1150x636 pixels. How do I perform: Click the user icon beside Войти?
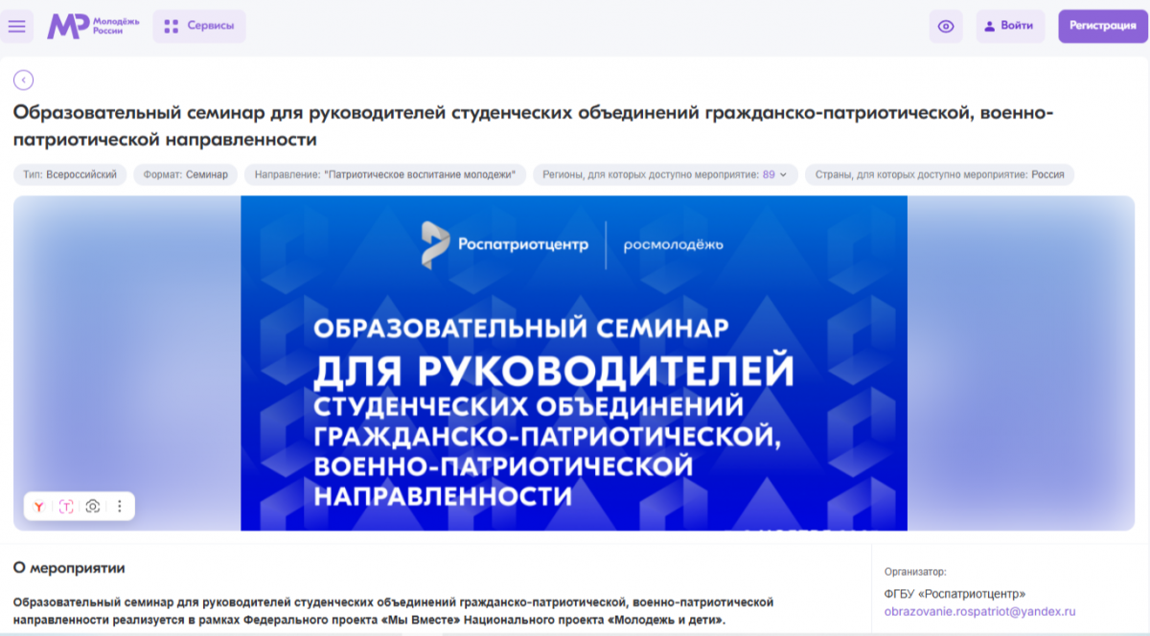[x=990, y=27]
